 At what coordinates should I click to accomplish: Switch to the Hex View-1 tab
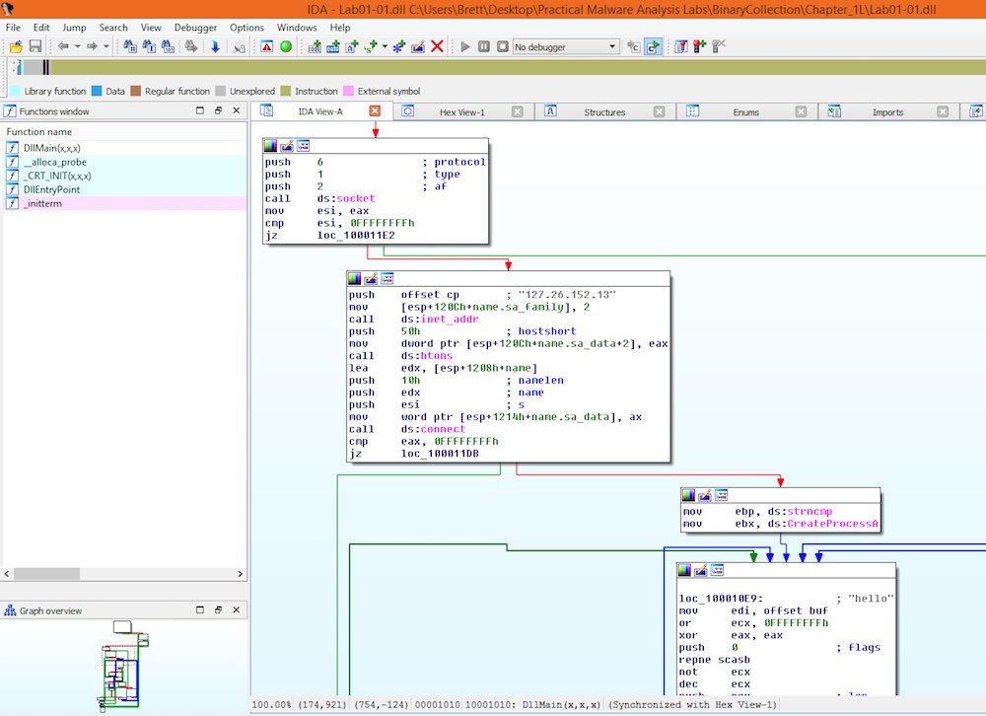[x=462, y=112]
